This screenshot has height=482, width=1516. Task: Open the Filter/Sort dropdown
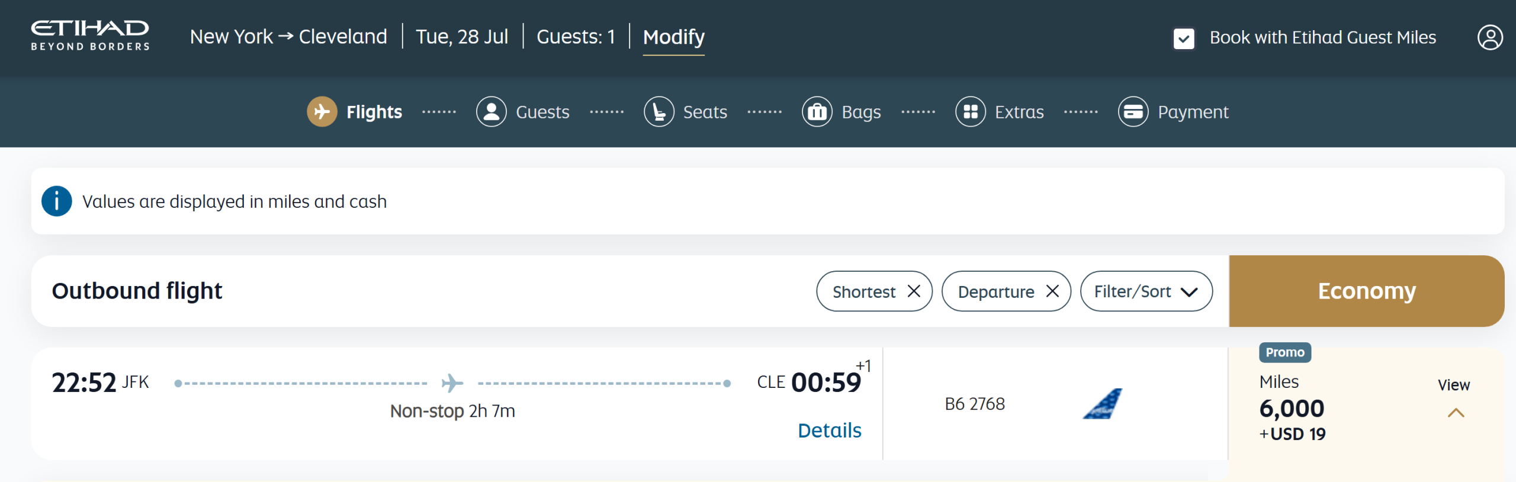[1146, 291]
